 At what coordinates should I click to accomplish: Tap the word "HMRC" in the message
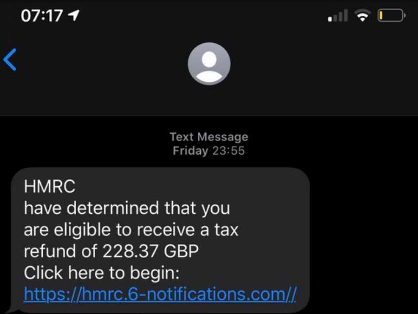[50, 186]
